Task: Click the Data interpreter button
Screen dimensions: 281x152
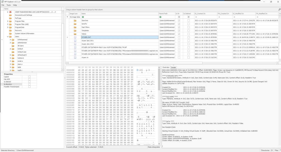Action: 153,147
